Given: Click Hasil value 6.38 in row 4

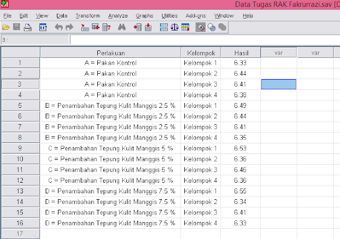Looking at the screenshot, I should (241, 95).
